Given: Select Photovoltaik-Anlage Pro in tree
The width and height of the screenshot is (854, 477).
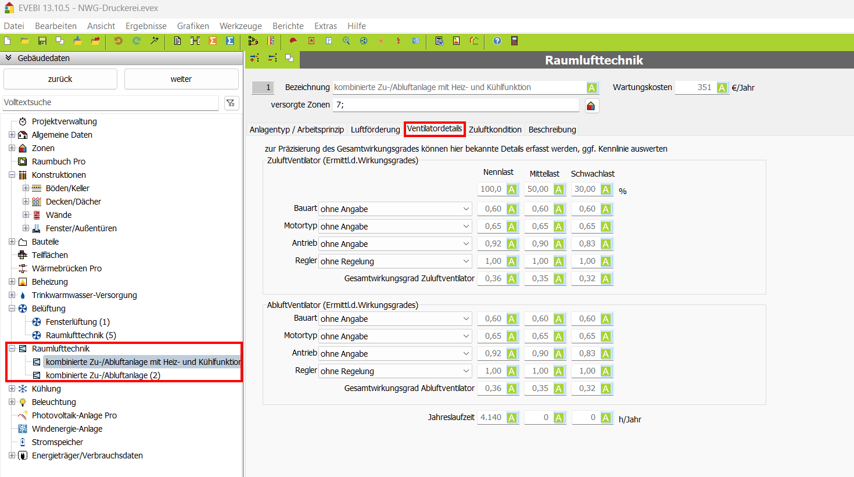Looking at the screenshot, I should [74, 415].
